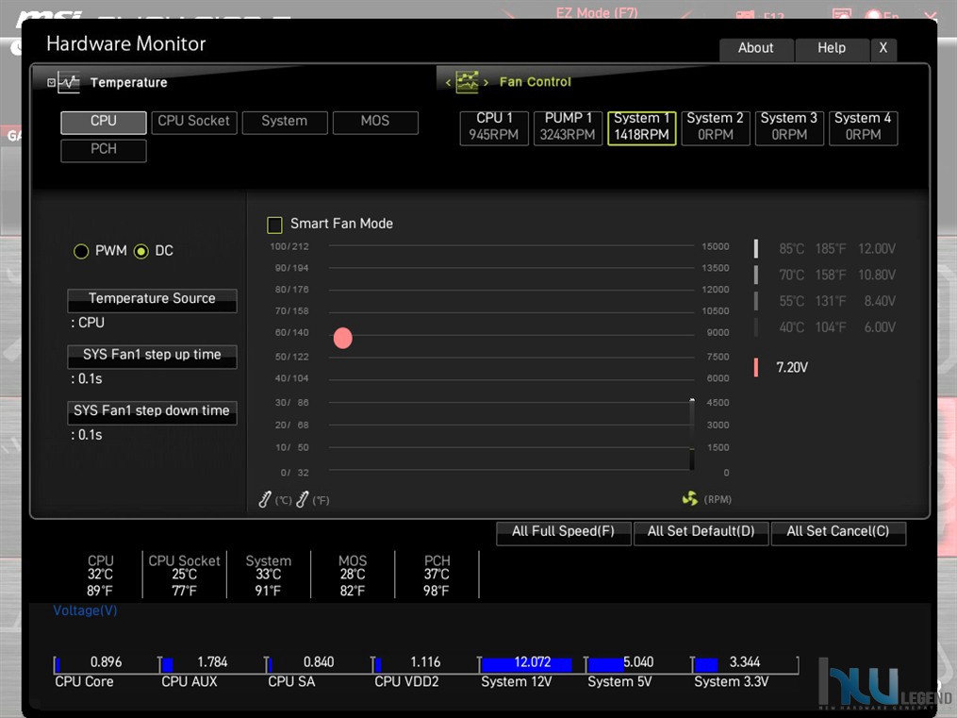Screen dimensions: 957x718
Task: Select the PWM radio button
Action: point(81,251)
